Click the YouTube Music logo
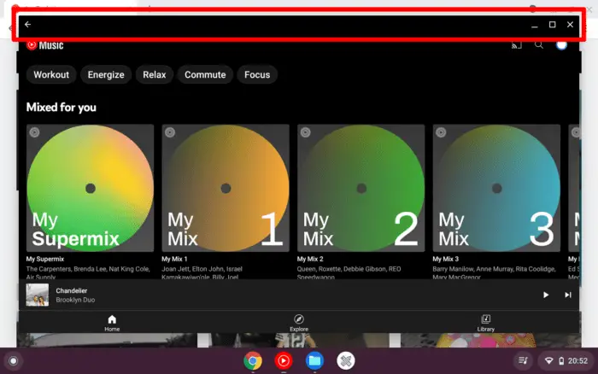Viewport: 598px width, 374px height. (45, 45)
